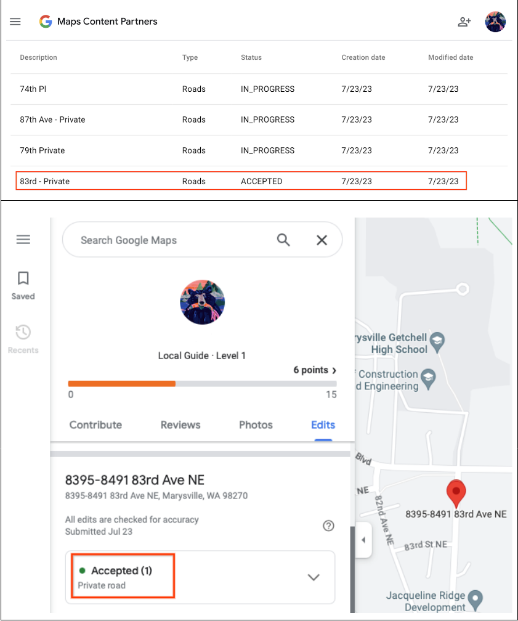
Task: Click the Google logo next to Maps Content Partners
Action: [x=45, y=21]
